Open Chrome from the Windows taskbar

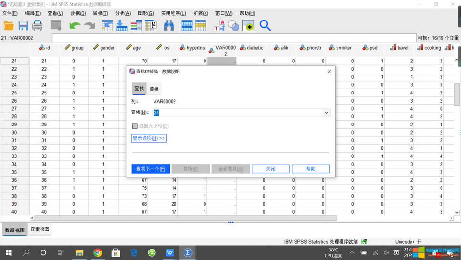98,252
